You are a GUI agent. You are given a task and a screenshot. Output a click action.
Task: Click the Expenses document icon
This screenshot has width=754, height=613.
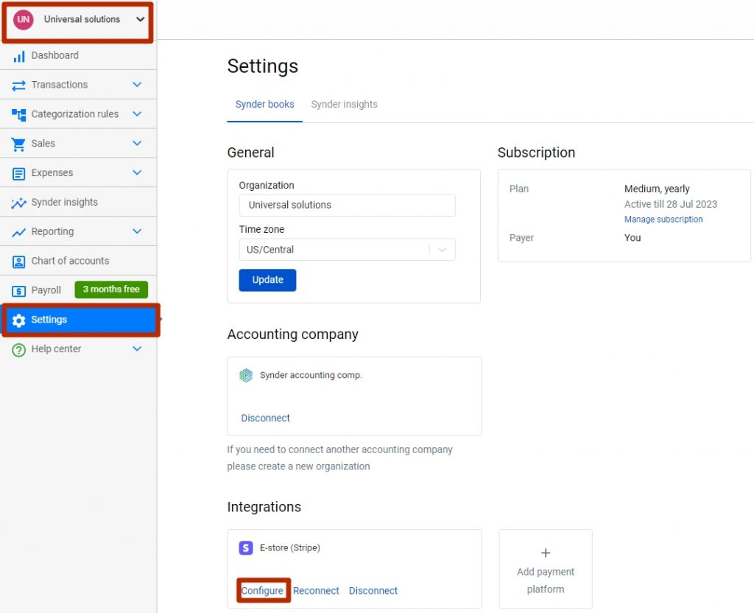coord(18,173)
